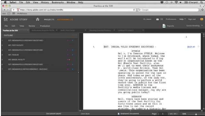Show all bookmarks book icon
The height and width of the screenshot is (116, 205).
coord(9,13)
